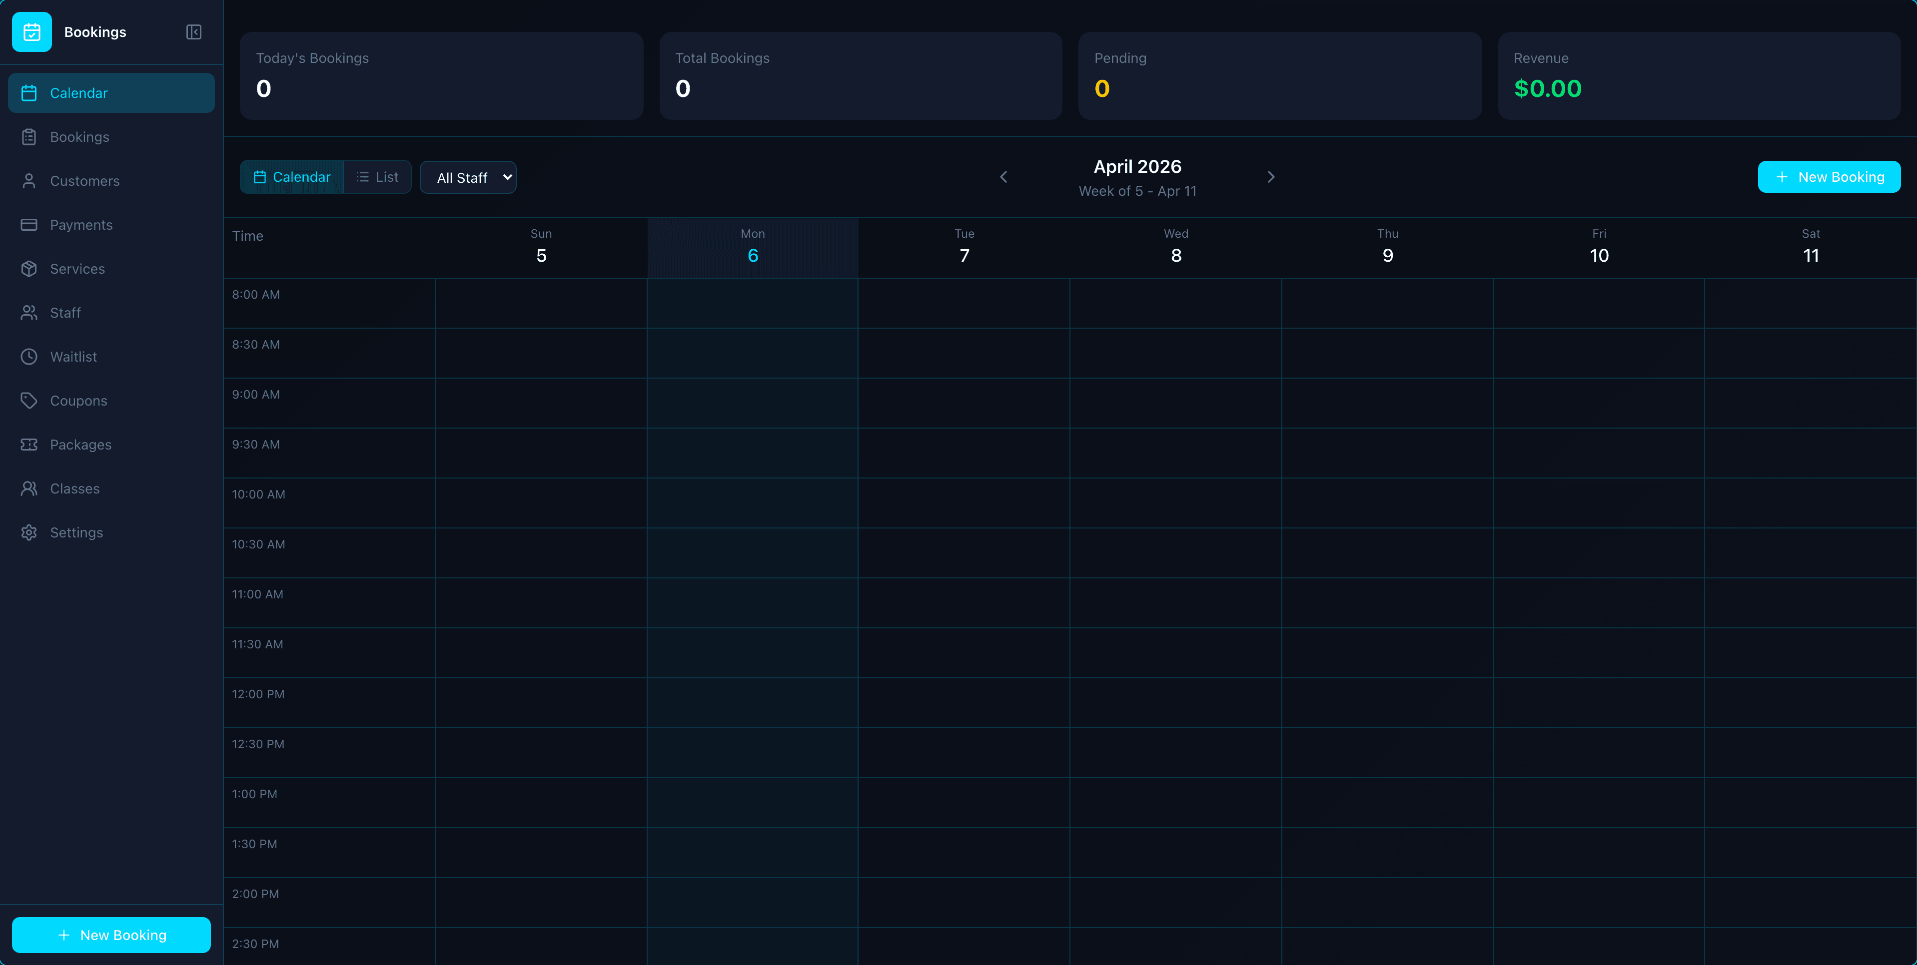Click the green $0.00 revenue figure
The image size is (1917, 965).
click(1548, 88)
